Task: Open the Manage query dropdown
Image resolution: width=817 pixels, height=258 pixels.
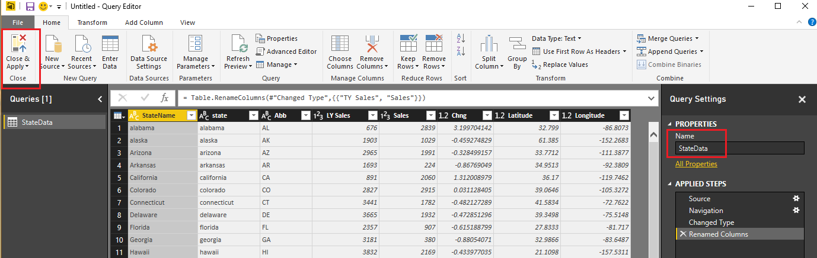Action: point(277,64)
